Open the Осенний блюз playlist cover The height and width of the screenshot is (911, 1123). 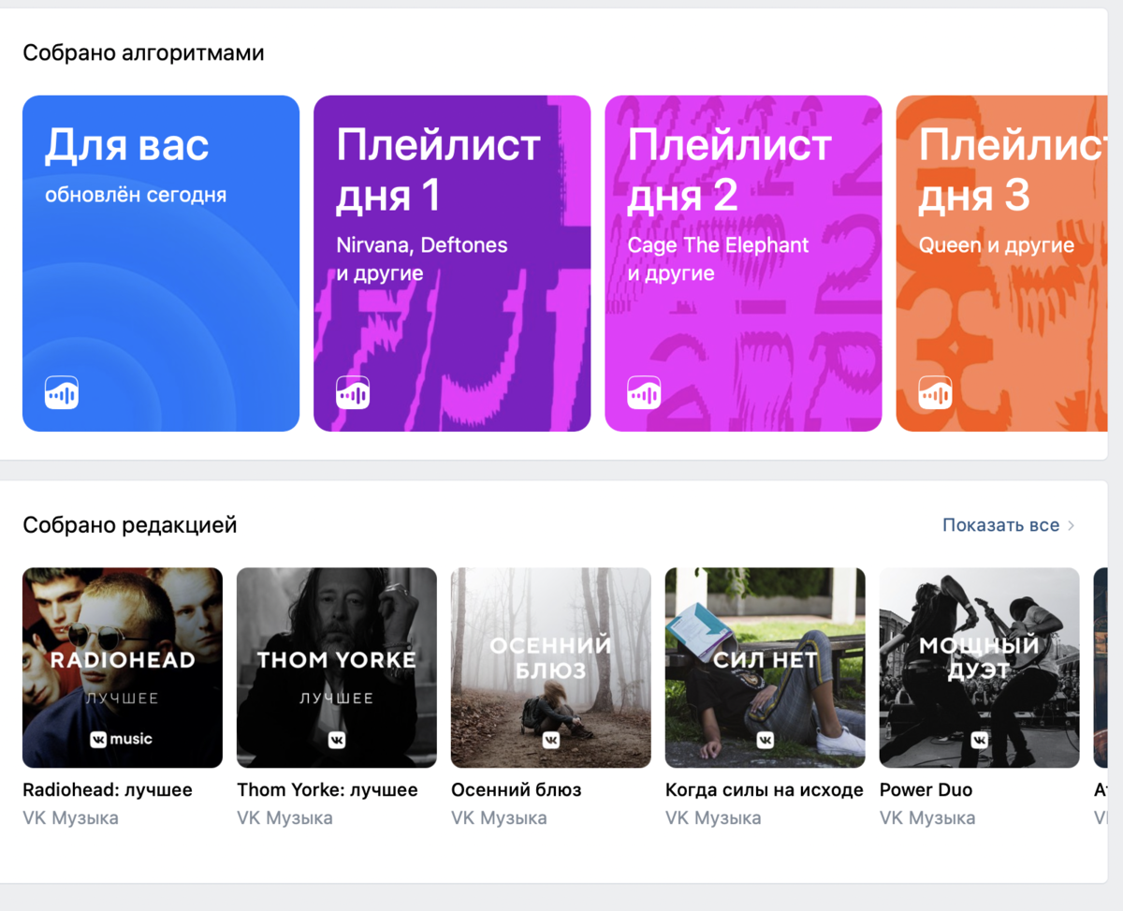tap(551, 668)
